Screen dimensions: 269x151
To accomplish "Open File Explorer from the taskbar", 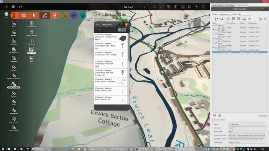I will [x=40, y=149].
